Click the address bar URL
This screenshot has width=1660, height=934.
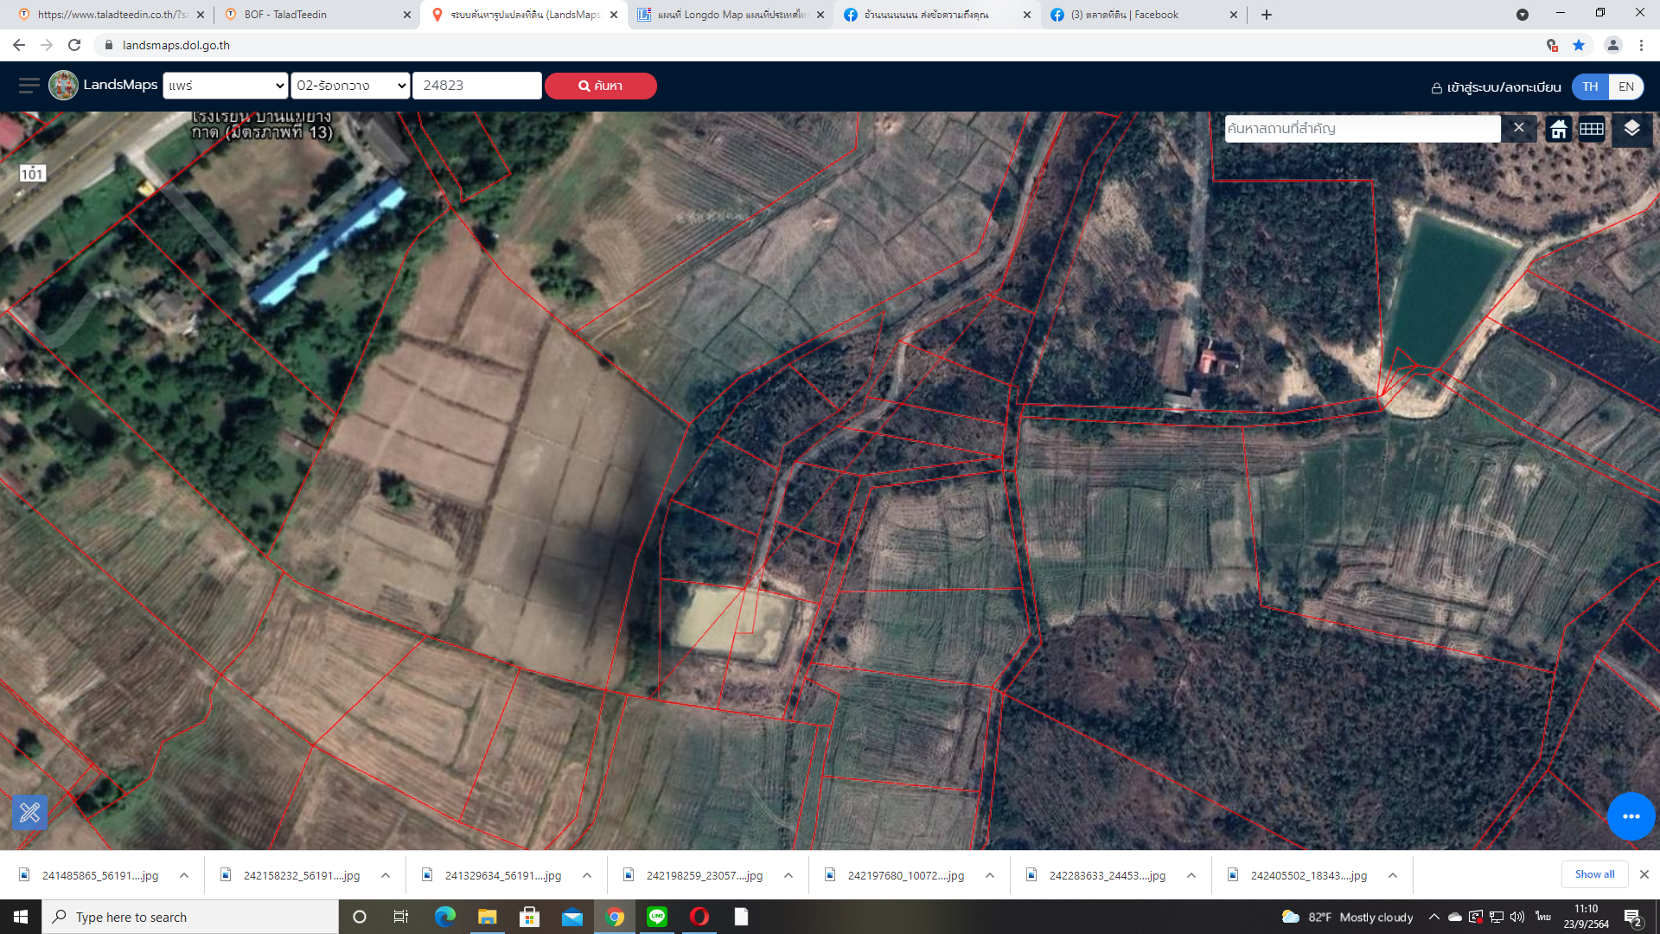tap(176, 45)
